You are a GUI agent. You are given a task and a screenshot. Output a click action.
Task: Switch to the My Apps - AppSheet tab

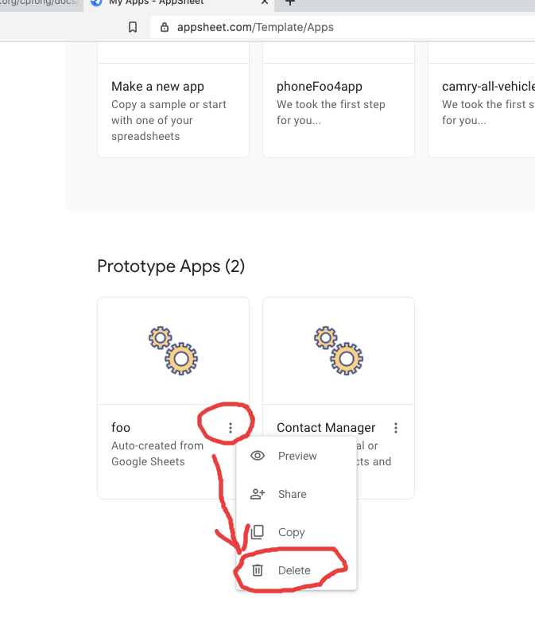(159, 2)
